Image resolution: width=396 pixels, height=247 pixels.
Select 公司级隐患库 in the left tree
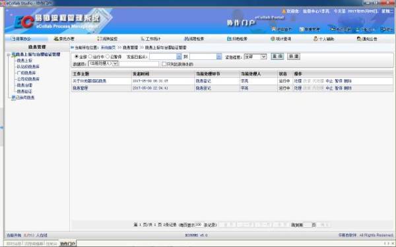[x=28, y=79]
